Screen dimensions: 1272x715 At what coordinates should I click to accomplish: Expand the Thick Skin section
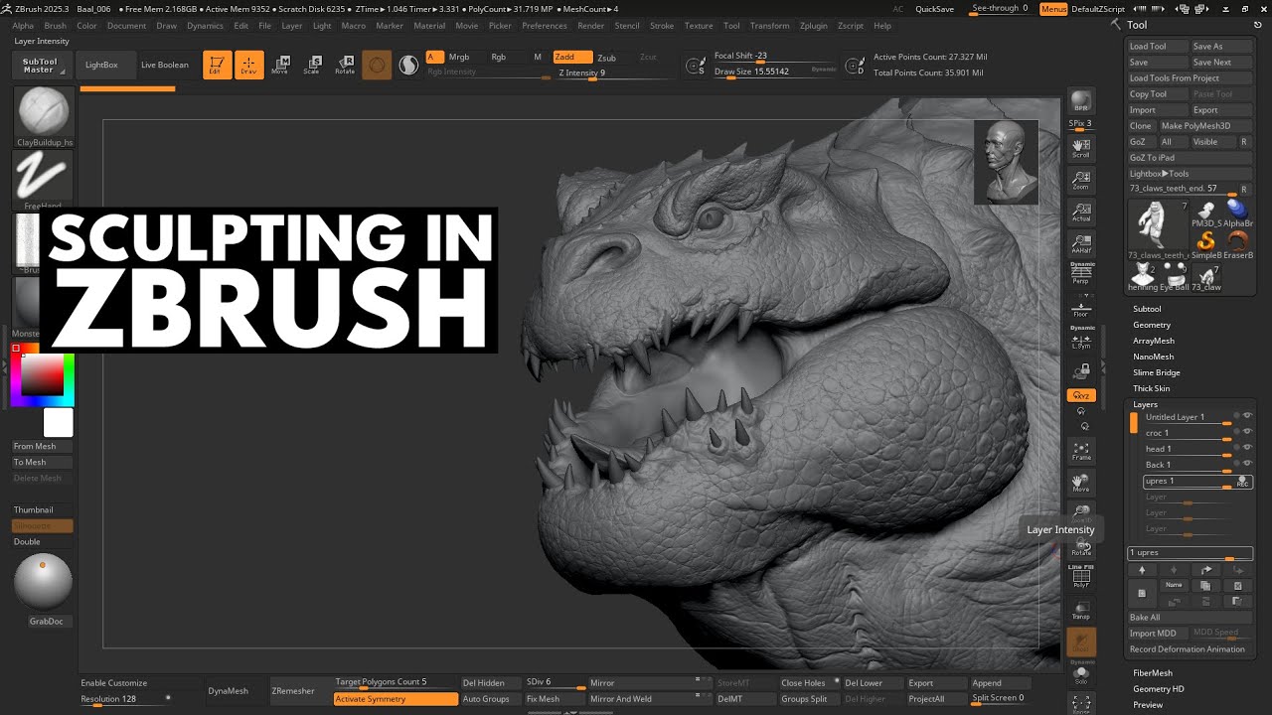(1152, 388)
